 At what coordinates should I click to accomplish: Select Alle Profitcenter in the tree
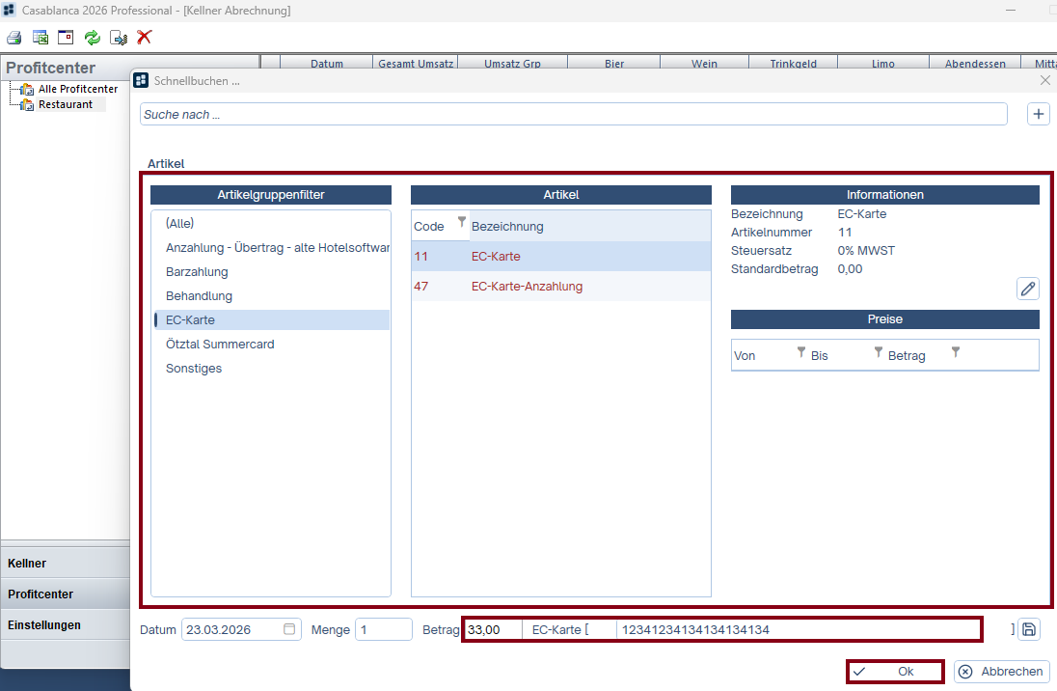click(77, 89)
